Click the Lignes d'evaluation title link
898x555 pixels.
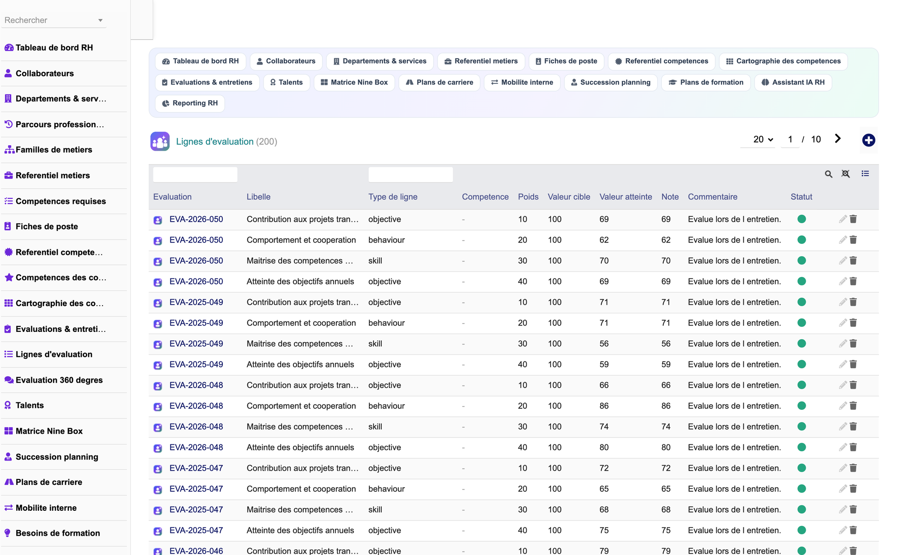[x=215, y=142]
